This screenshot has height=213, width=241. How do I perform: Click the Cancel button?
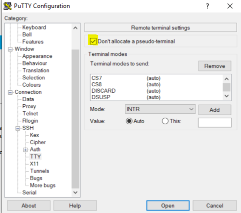(214, 206)
